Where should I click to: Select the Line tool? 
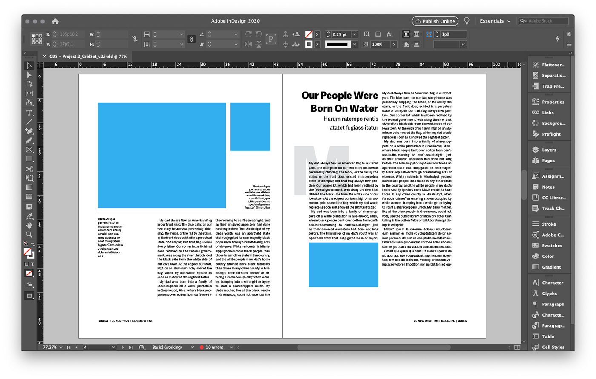coord(29,122)
